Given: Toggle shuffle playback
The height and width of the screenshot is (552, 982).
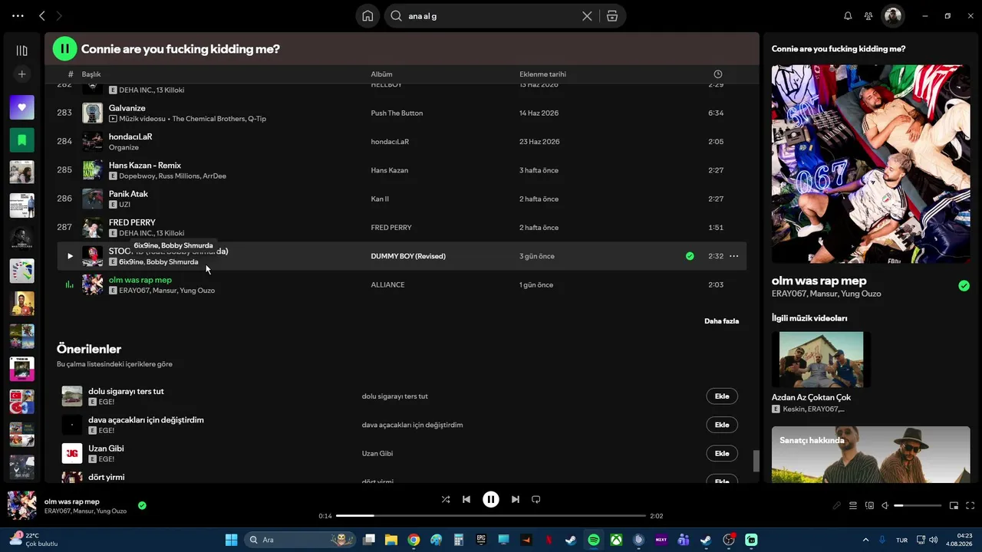Looking at the screenshot, I should tap(446, 499).
